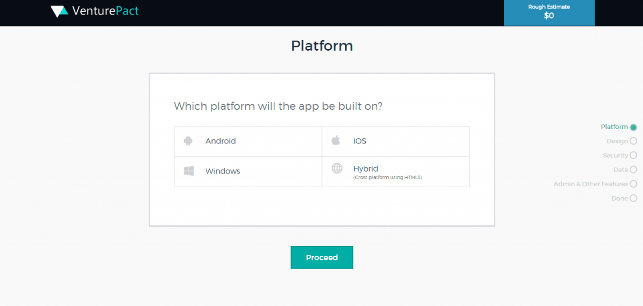Select the filled Platform step circle

(x=633, y=127)
